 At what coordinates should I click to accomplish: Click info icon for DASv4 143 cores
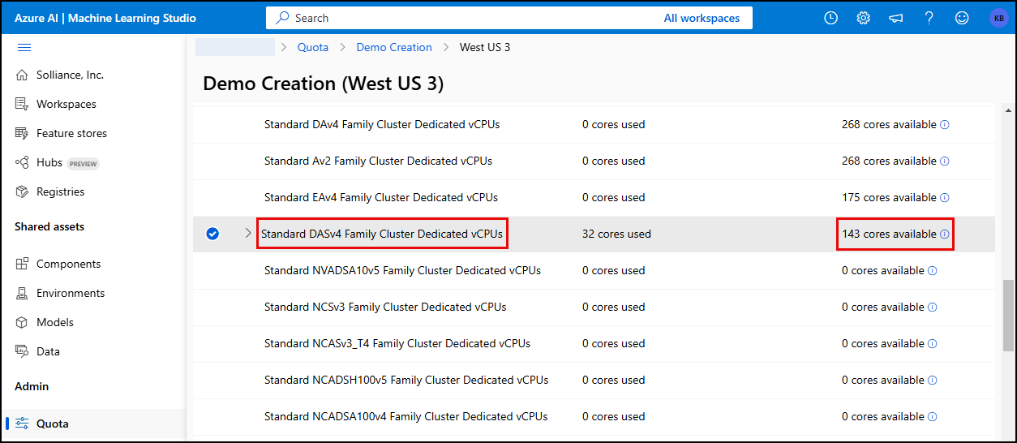coord(944,234)
